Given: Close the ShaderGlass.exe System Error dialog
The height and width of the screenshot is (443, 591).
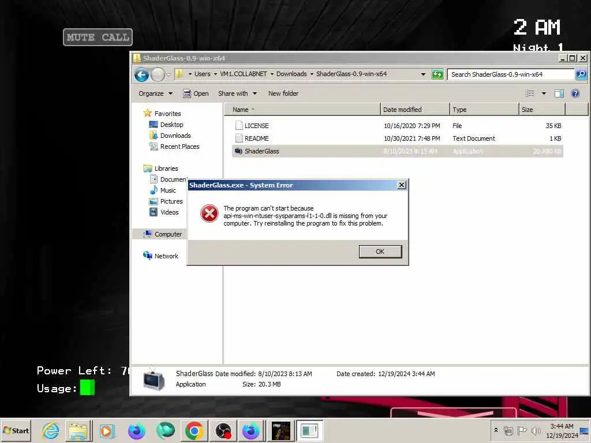Looking at the screenshot, I should pyautogui.click(x=402, y=185).
